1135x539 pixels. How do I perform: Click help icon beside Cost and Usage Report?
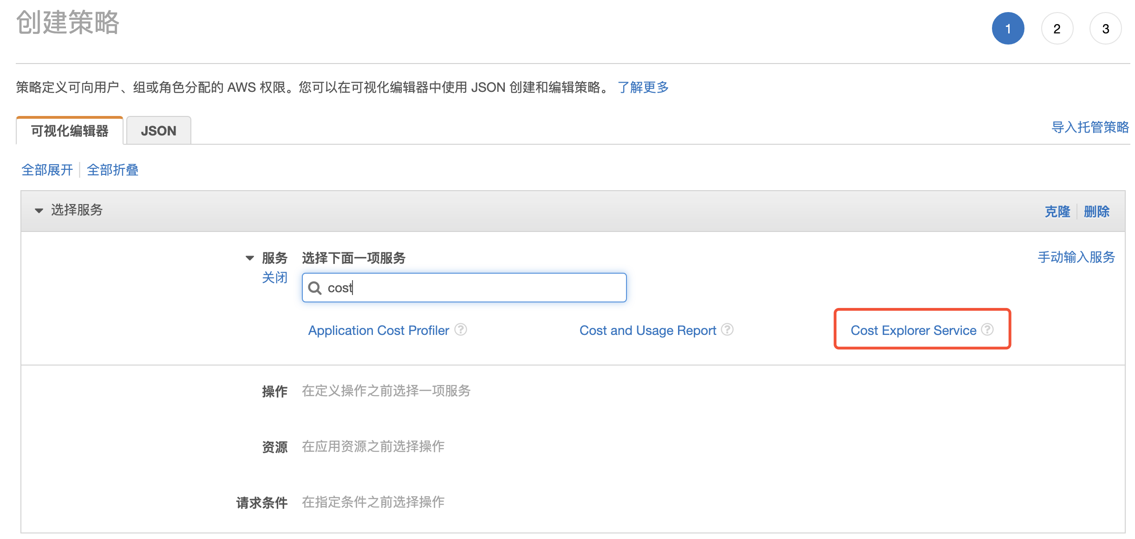[x=727, y=329]
